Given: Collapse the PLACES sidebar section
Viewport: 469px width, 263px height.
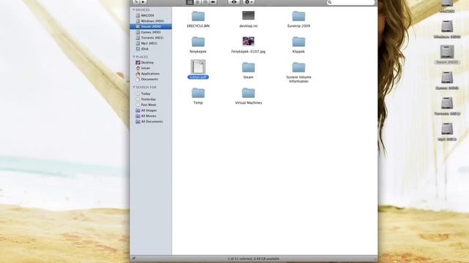Looking at the screenshot, I should (133, 57).
